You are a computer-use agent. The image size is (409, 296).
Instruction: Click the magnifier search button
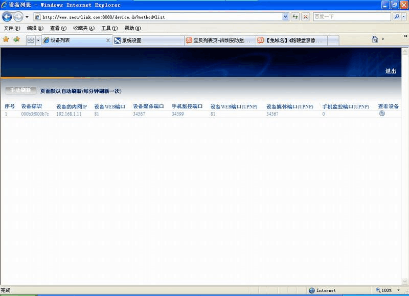click(397, 16)
